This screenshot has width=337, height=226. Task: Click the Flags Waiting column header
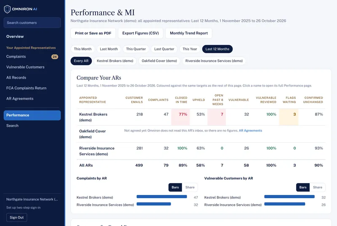pyautogui.click(x=289, y=100)
